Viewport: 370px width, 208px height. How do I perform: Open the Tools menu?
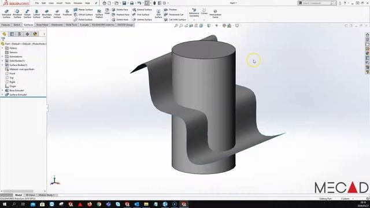[x=68, y=3]
